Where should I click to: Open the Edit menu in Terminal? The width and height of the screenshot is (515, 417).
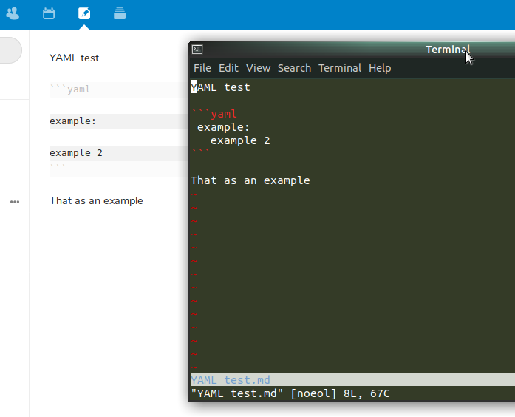(x=228, y=68)
